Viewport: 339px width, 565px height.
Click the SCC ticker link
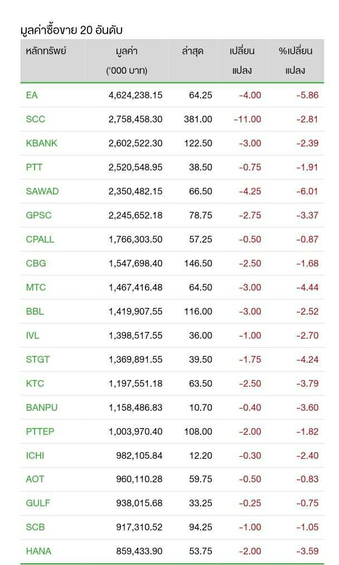point(36,119)
